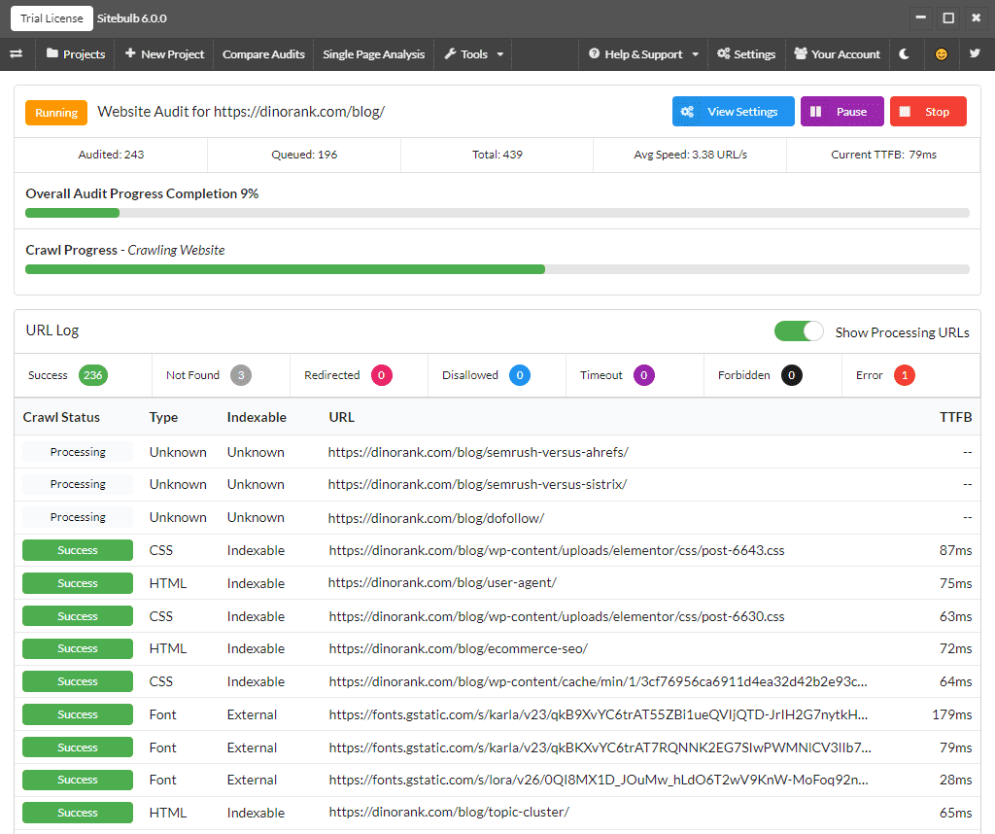Open the Twitter bird icon
This screenshot has height=834, width=995.
[x=975, y=54]
